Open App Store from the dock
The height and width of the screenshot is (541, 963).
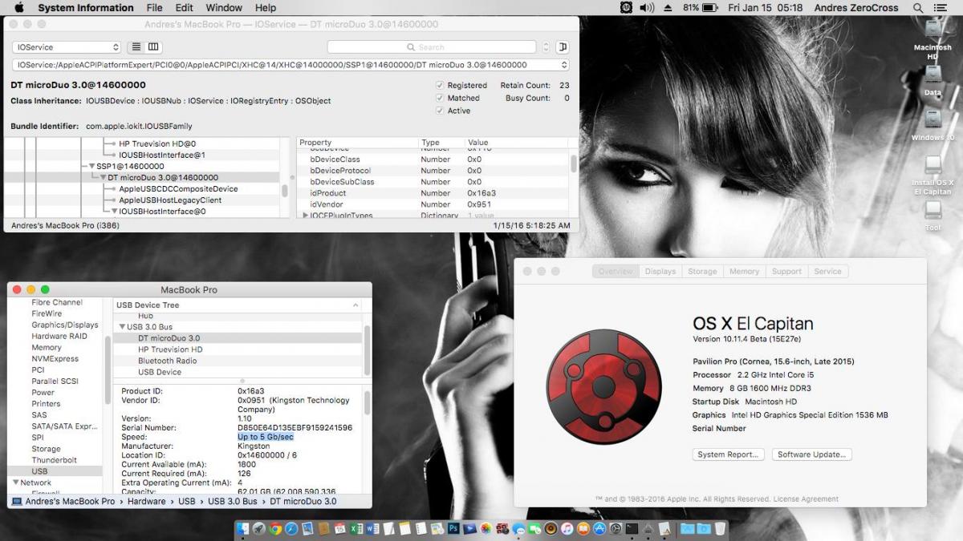click(599, 529)
